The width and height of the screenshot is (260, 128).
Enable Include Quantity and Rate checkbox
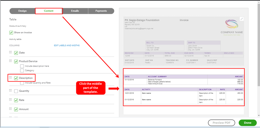(22, 83)
